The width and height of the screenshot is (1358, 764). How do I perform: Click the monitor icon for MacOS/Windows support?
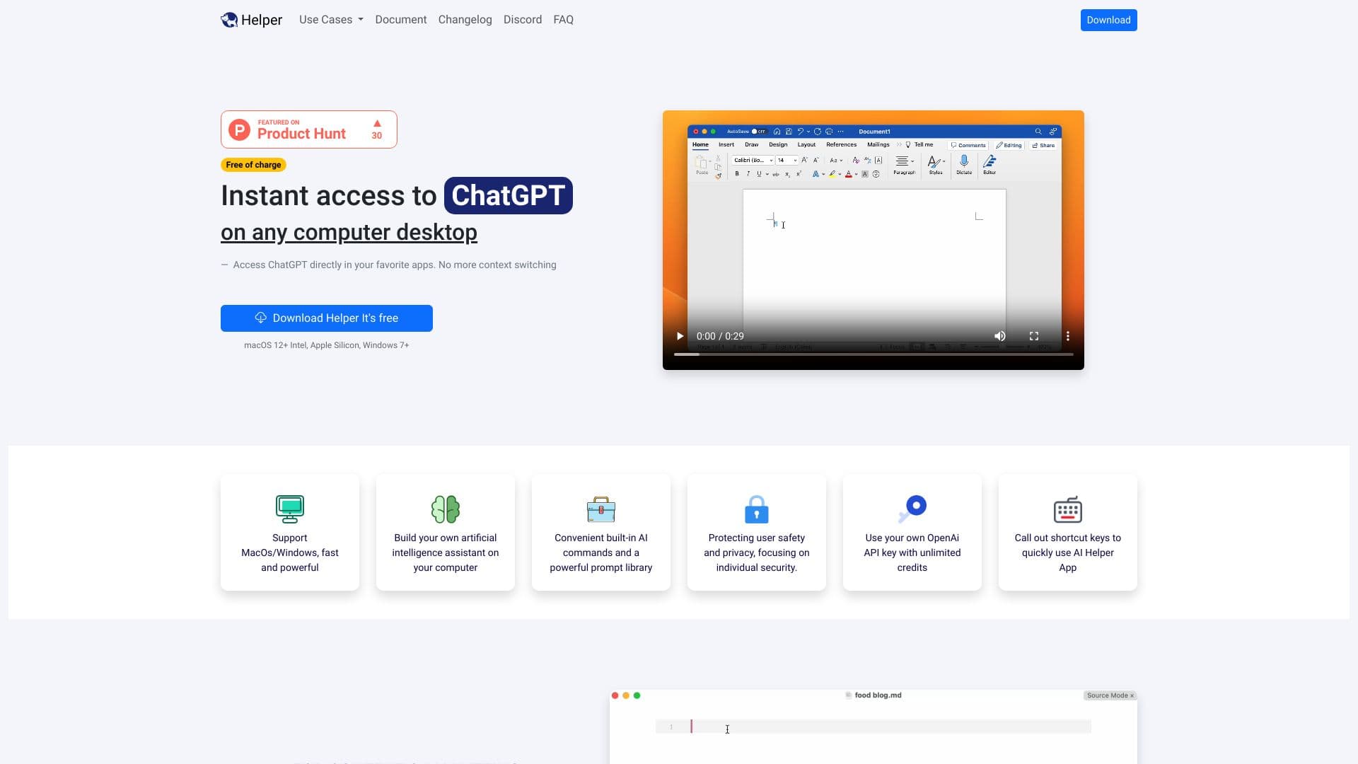[x=289, y=509]
